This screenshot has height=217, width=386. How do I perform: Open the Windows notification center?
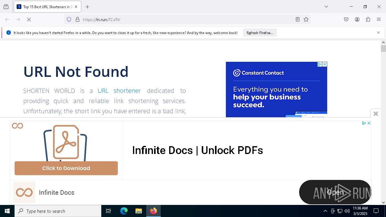tap(376, 211)
